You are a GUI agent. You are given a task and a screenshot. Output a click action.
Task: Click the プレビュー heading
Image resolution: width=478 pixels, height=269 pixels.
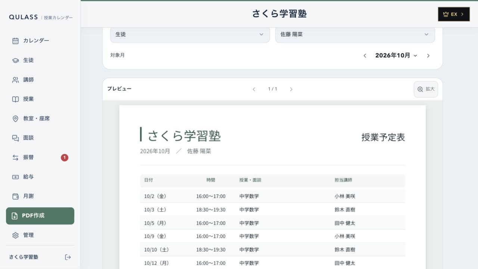click(119, 89)
